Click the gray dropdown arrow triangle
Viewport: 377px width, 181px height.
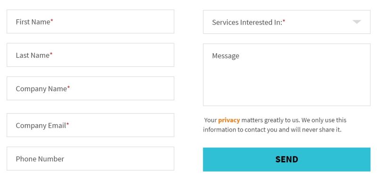click(x=357, y=22)
